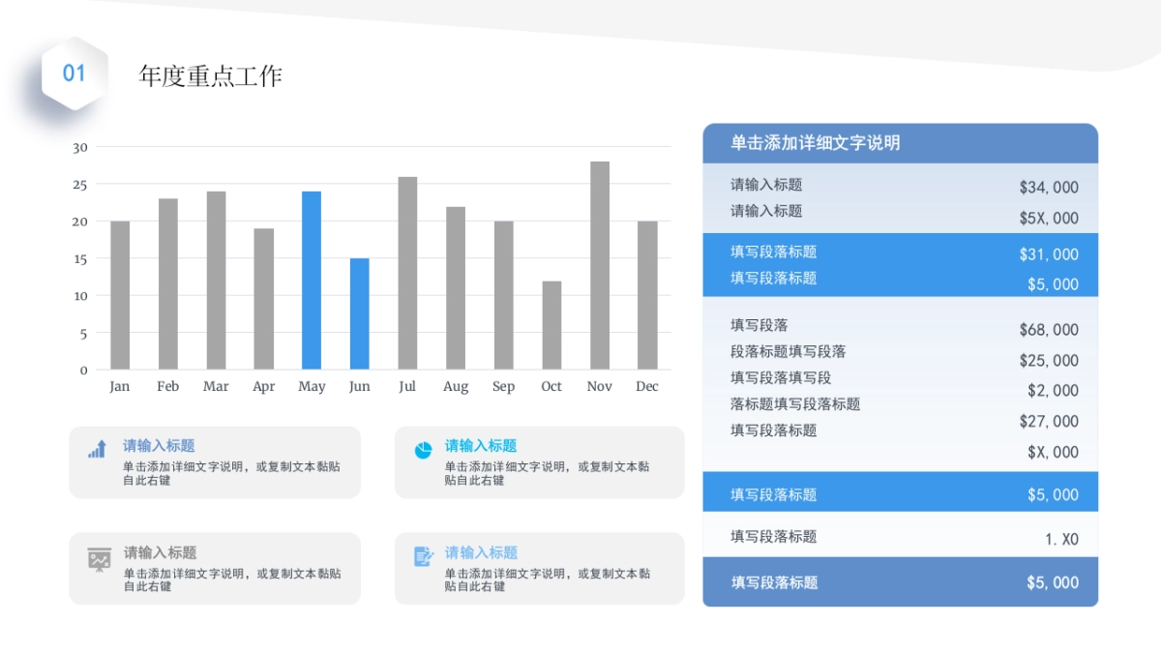Select the bar chart icon on the first card
Viewport: 1161px width, 653px height.
point(97,448)
